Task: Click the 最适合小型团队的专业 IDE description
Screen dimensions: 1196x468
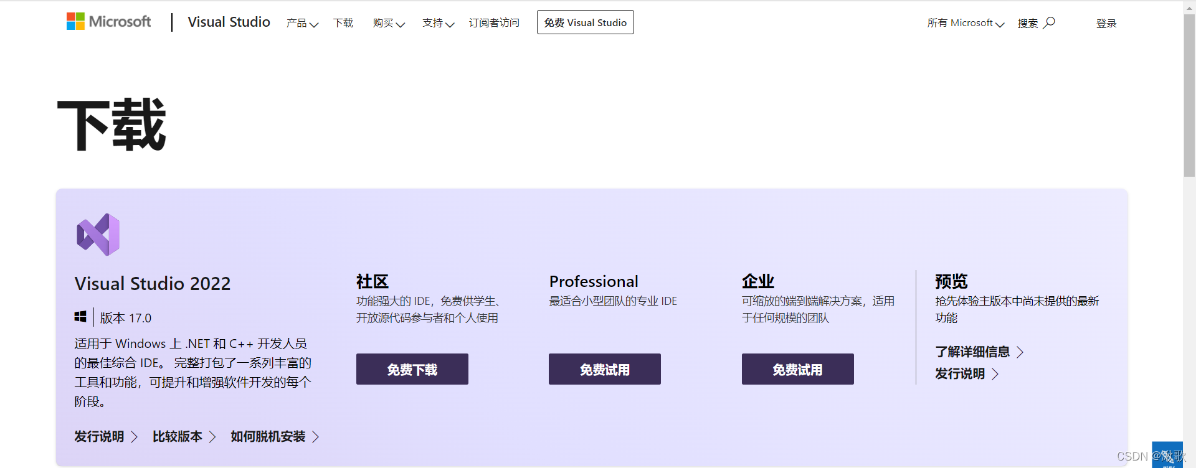Action: (x=613, y=301)
